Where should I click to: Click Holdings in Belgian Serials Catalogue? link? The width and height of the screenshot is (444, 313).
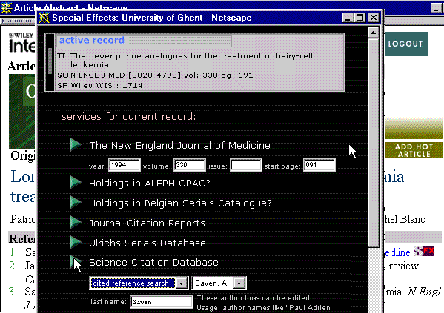180,203
